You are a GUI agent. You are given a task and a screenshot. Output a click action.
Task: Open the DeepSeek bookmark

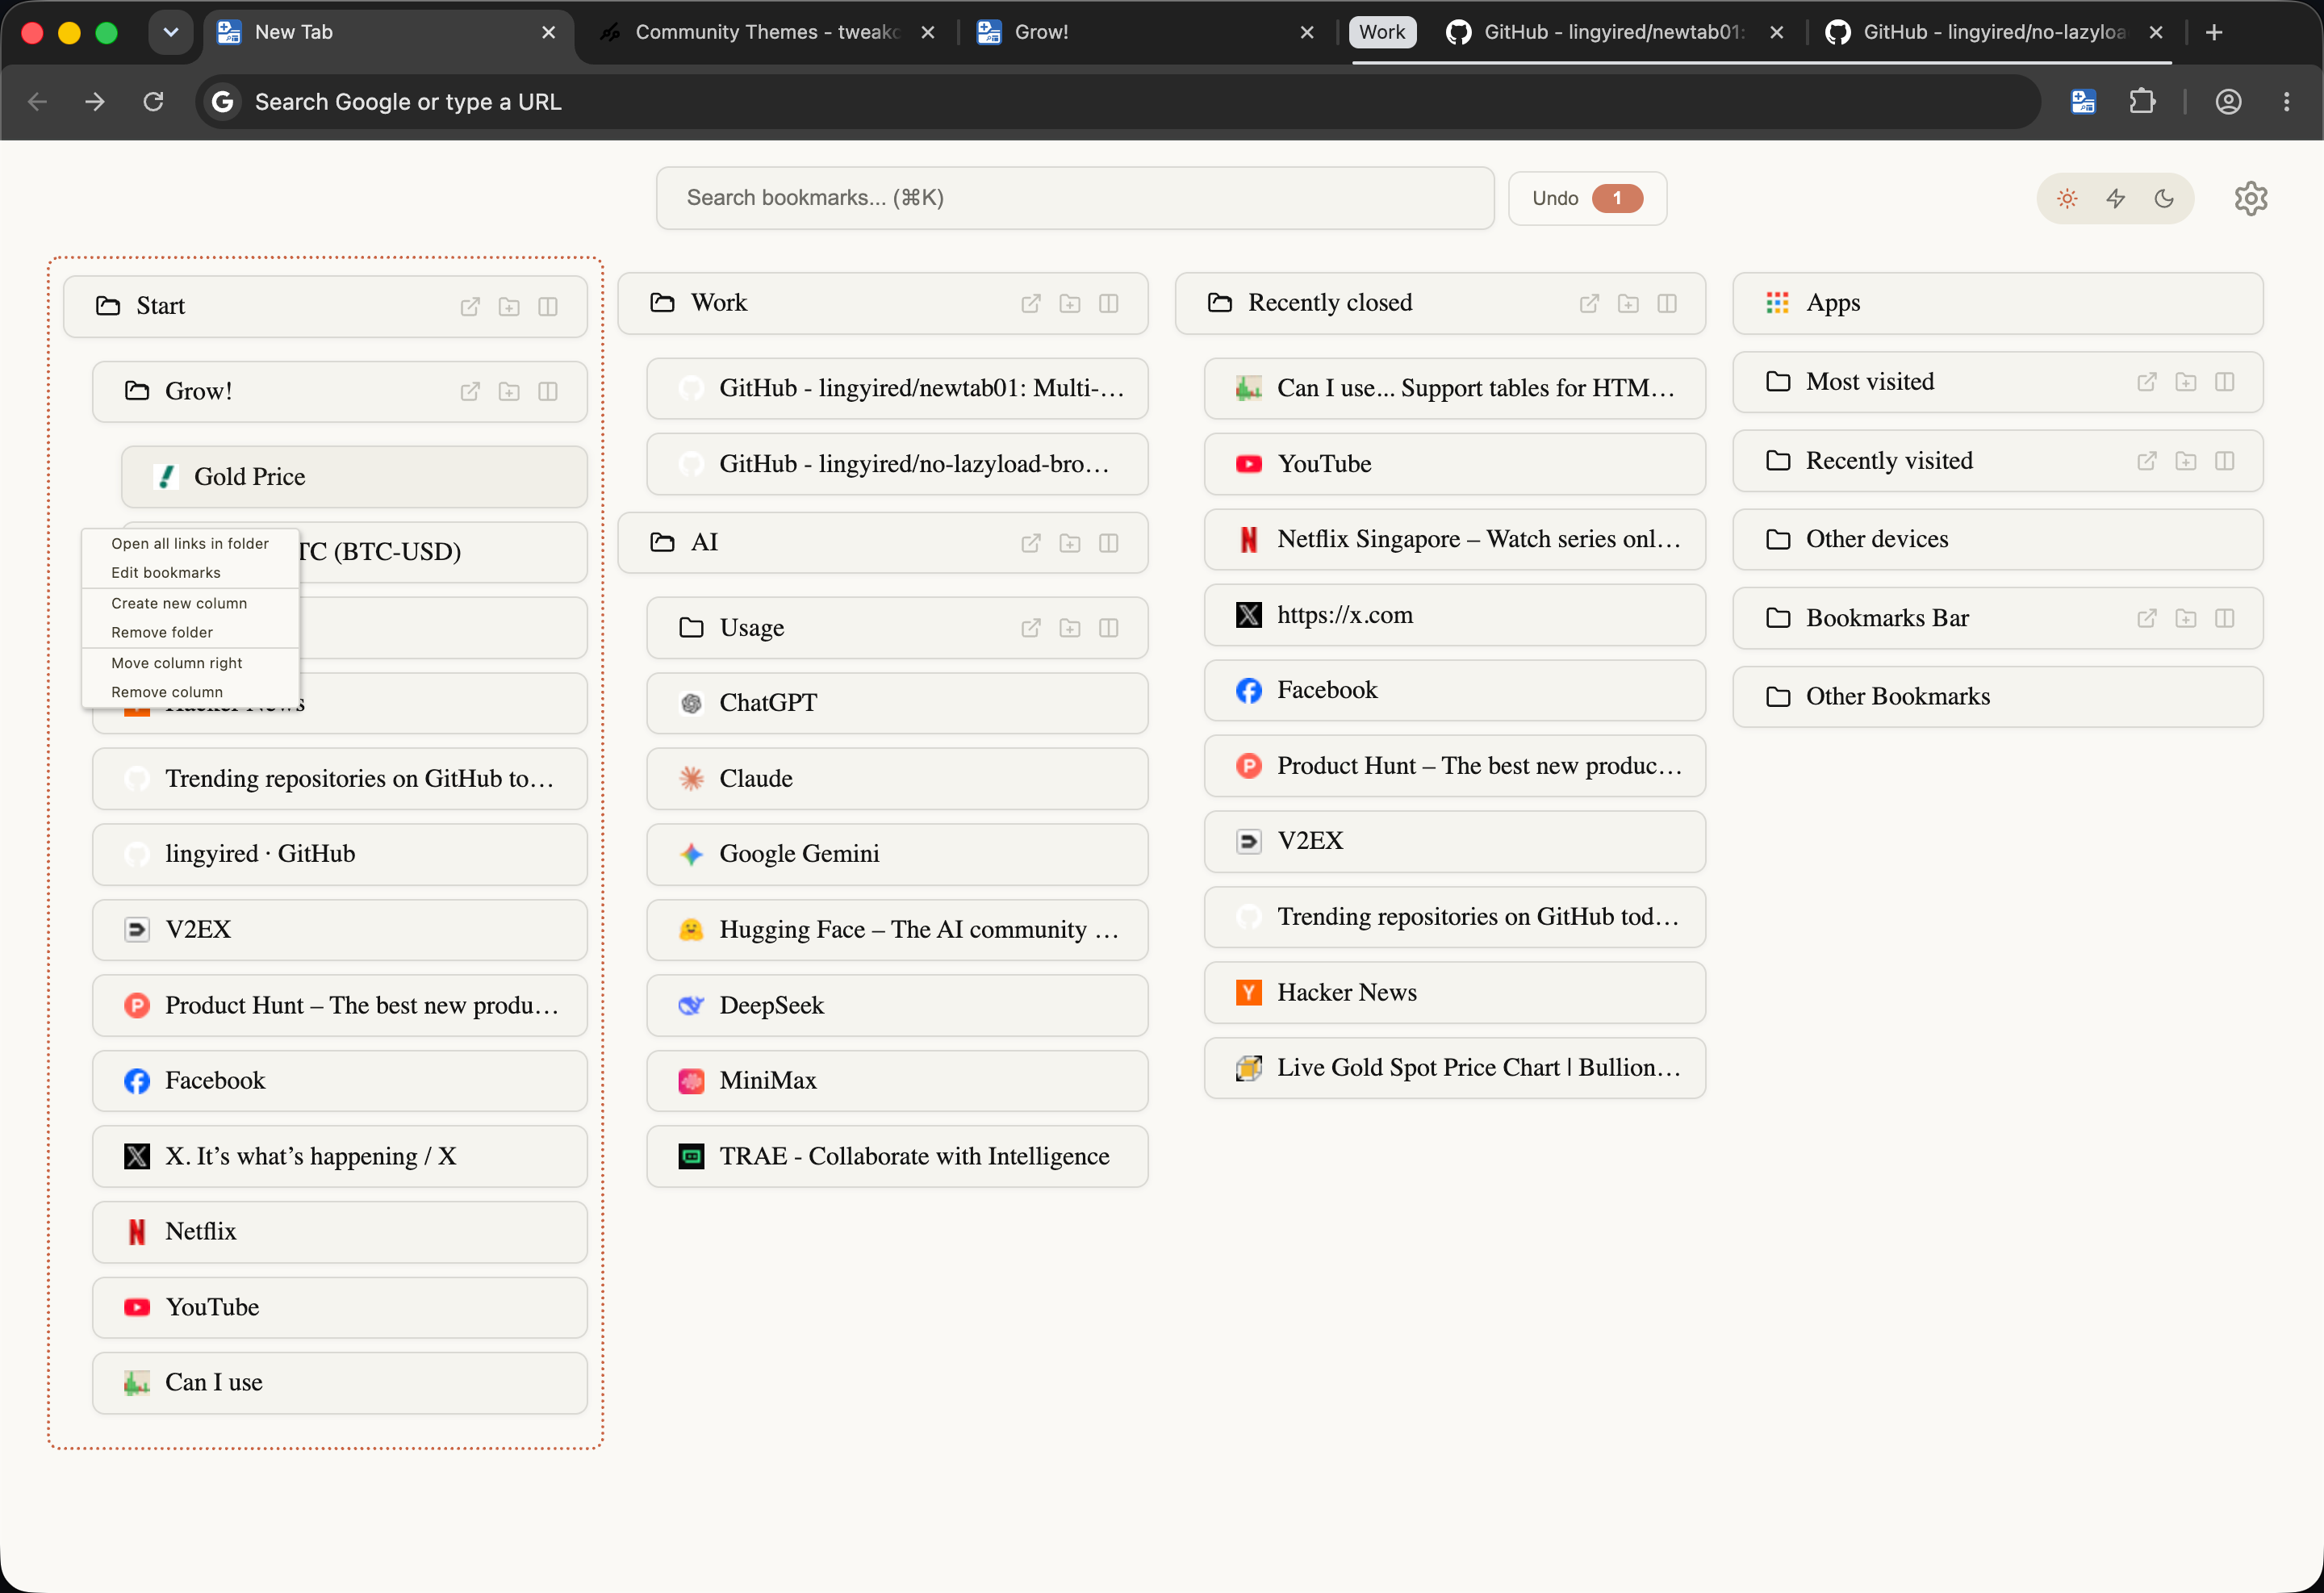pyautogui.click(x=897, y=1006)
